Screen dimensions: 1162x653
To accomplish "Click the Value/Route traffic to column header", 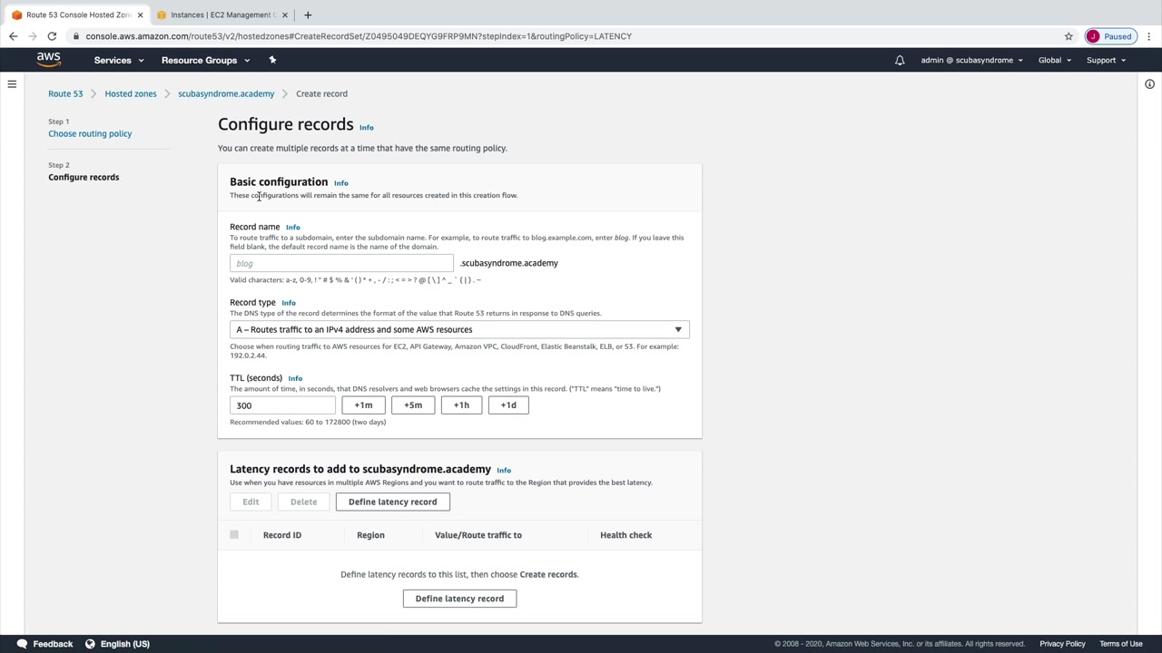I will pos(478,535).
